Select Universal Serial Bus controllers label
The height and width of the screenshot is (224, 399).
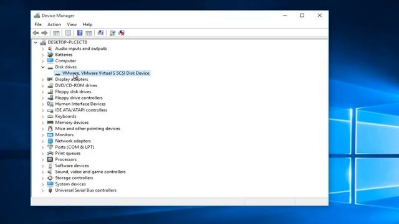pos(86,190)
